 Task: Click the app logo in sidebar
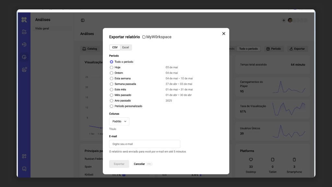tap(24, 20)
